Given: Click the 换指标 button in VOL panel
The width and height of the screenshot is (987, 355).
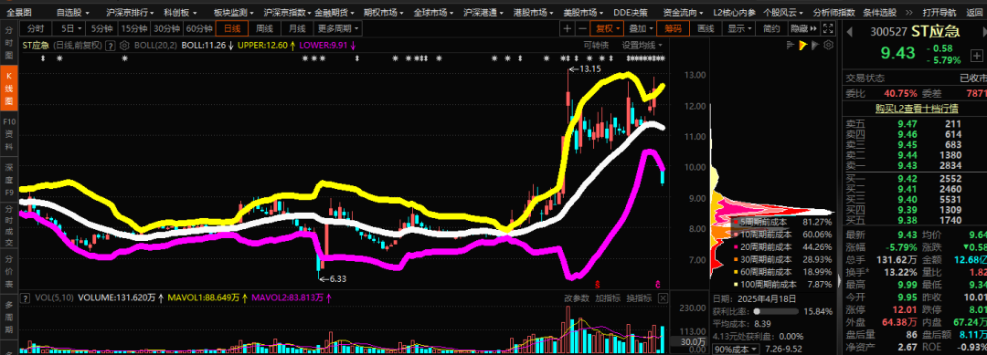Looking at the screenshot, I should (x=638, y=298).
